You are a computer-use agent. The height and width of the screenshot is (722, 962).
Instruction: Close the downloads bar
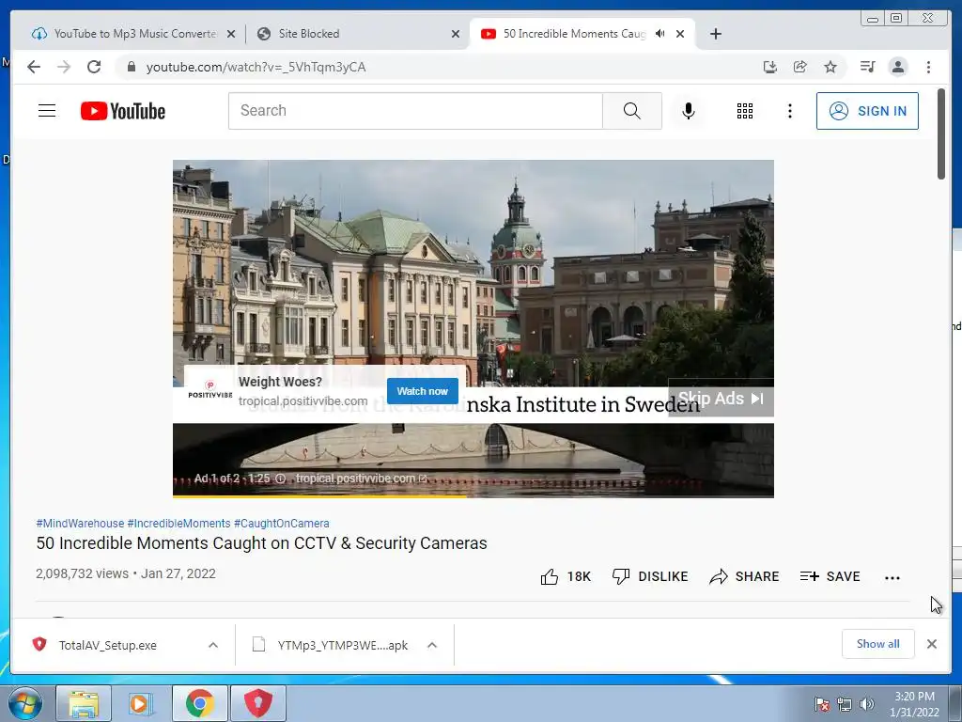932,644
